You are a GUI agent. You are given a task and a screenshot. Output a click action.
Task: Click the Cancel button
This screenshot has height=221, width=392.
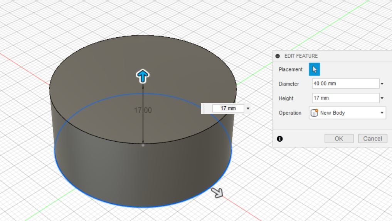point(372,139)
